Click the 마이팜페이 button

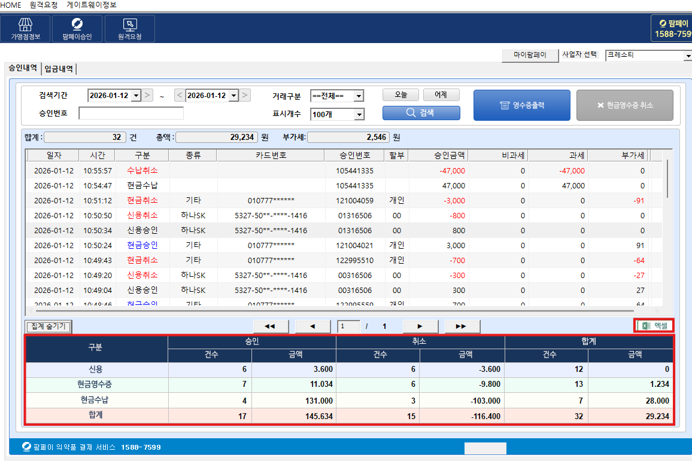pos(530,55)
